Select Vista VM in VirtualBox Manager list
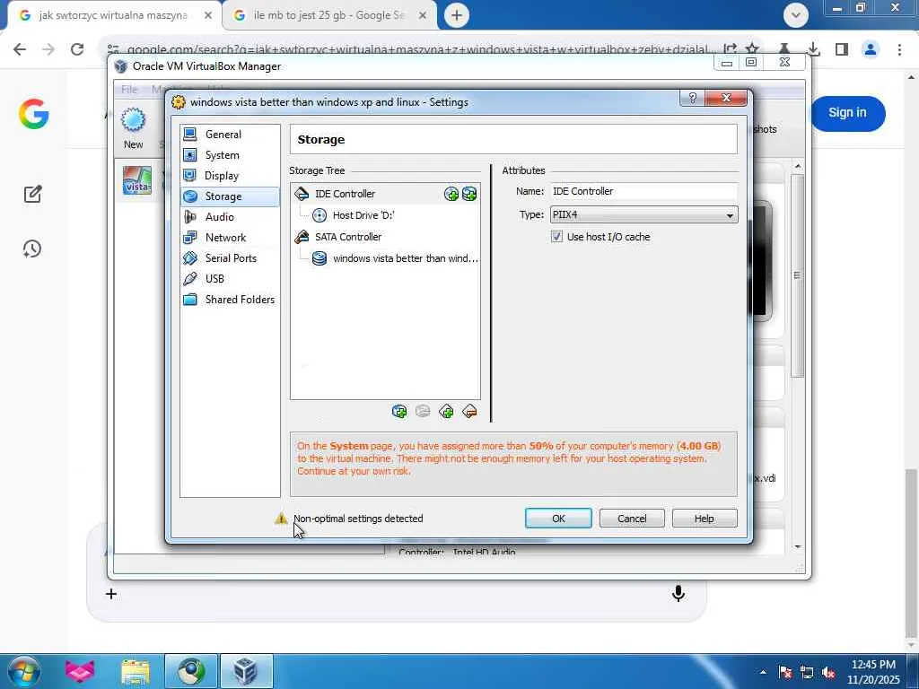The image size is (919, 689). tap(137, 180)
